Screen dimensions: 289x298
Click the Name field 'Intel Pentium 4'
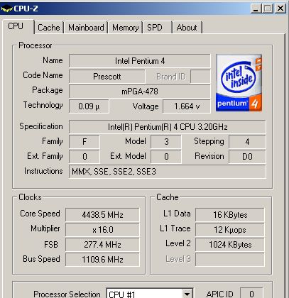[140, 61]
